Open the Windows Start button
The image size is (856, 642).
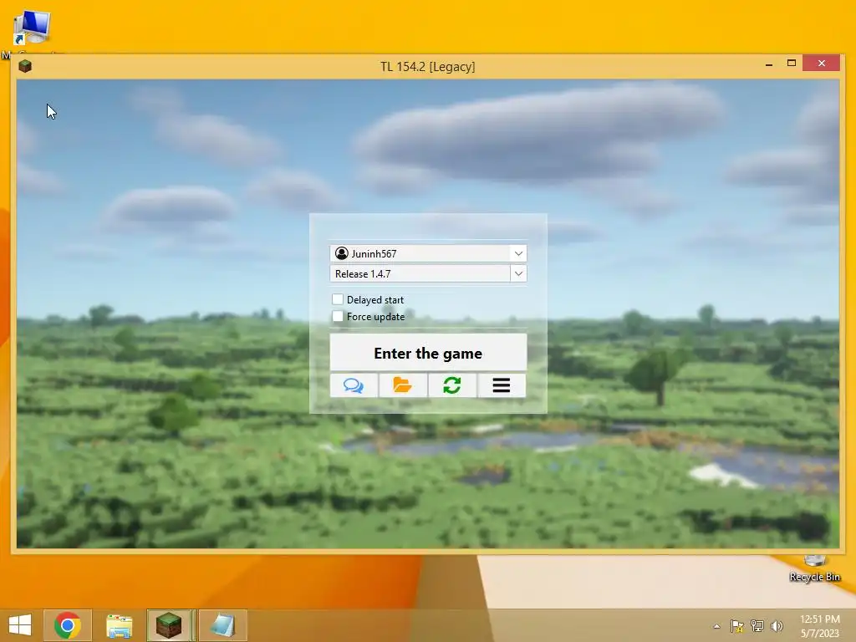pyautogui.click(x=20, y=625)
